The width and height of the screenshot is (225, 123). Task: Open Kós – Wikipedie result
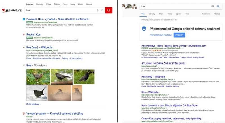(150, 92)
